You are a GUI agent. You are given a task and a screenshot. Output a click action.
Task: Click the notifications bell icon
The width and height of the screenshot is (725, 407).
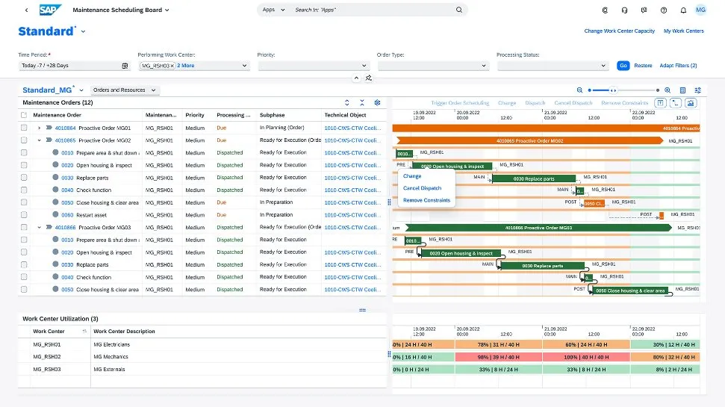click(x=682, y=10)
